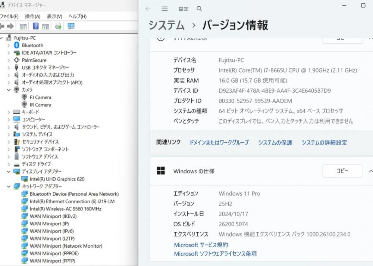The height and width of the screenshot is (266, 373).
Task: Click システム in the breadcrumb heading
Action: click(167, 25)
